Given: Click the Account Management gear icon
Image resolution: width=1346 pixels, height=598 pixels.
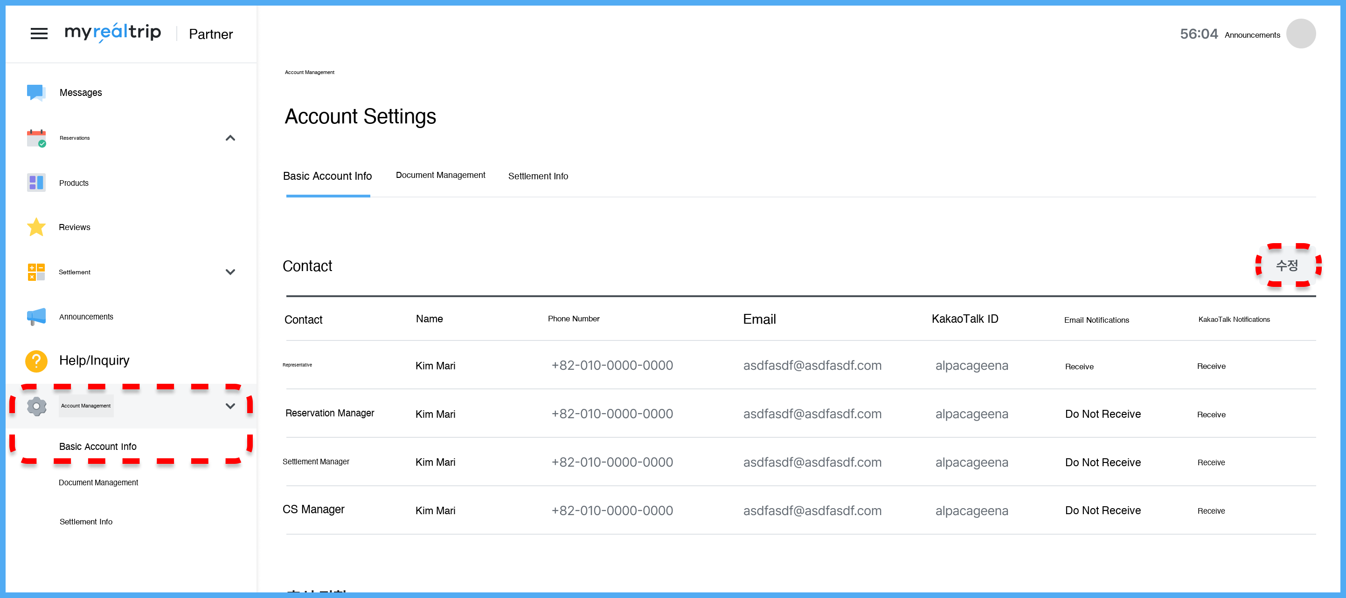Looking at the screenshot, I should [36, 406].
